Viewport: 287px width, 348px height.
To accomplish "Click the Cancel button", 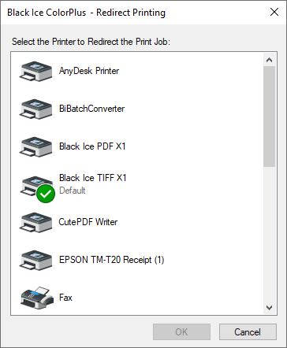I will 248,332.
